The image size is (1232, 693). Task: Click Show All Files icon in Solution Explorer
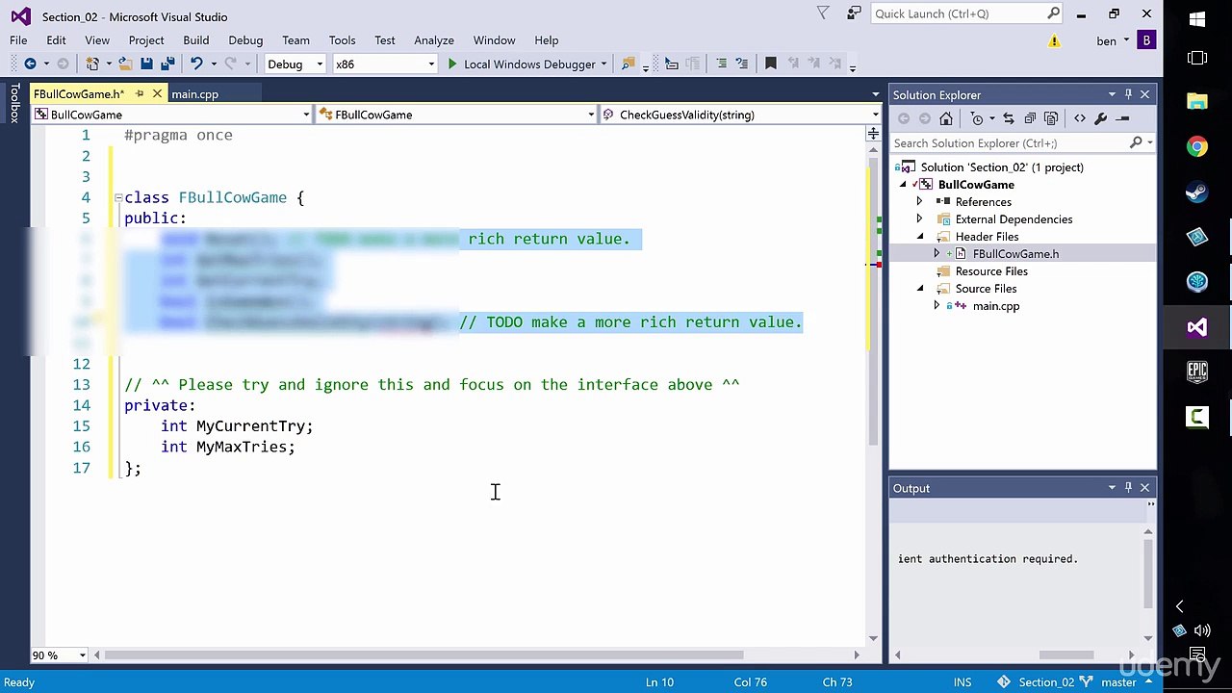coord(1050,118)
